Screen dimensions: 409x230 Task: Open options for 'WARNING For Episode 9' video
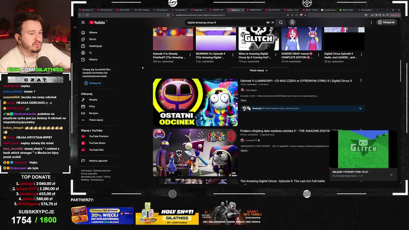(x=233, y=55)
